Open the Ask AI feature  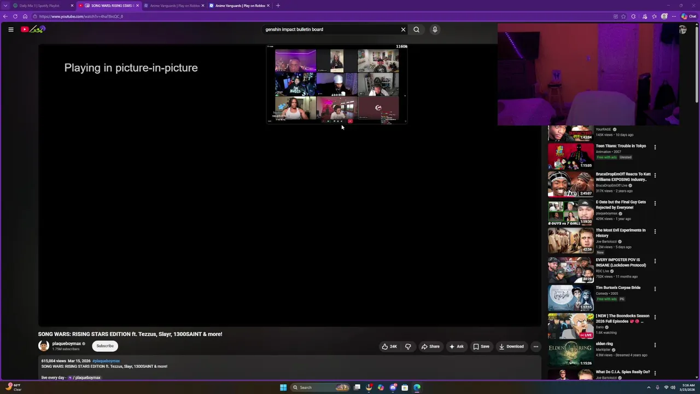pos(457,346)
